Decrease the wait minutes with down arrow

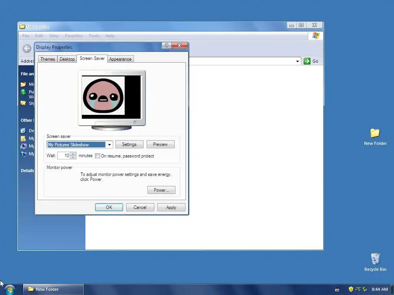[x=73, y=157]
